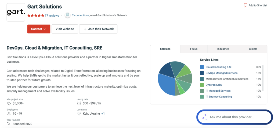The height and width of the screenshot is (128, 275).
Task: Switch to the Focus tab
Action: tap(194, 49)
